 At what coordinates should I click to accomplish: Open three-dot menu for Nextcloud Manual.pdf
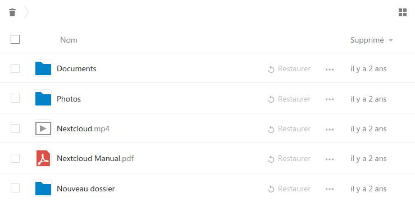[330, 159]
